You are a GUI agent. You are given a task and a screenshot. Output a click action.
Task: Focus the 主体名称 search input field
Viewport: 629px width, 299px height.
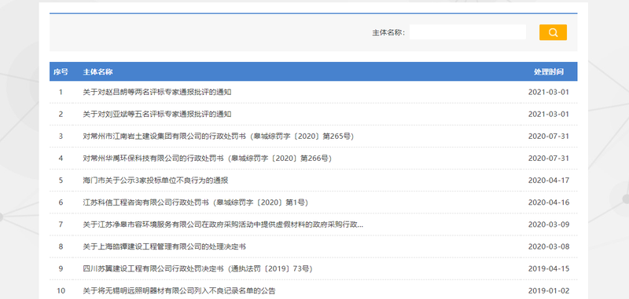pyautogui.click(x=467, y=32)
